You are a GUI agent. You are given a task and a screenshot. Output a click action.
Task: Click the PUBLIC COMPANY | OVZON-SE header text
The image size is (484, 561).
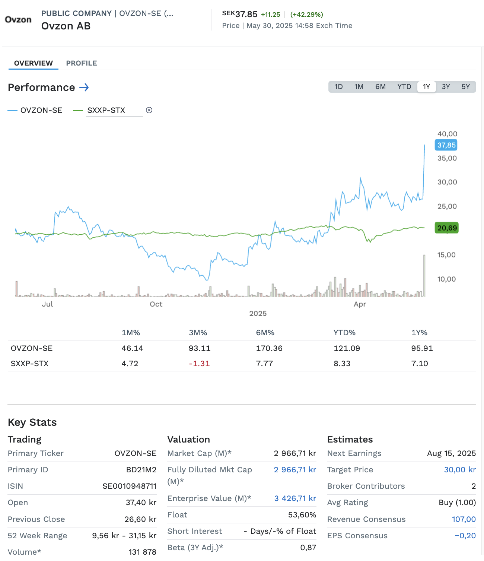[107, 13]
